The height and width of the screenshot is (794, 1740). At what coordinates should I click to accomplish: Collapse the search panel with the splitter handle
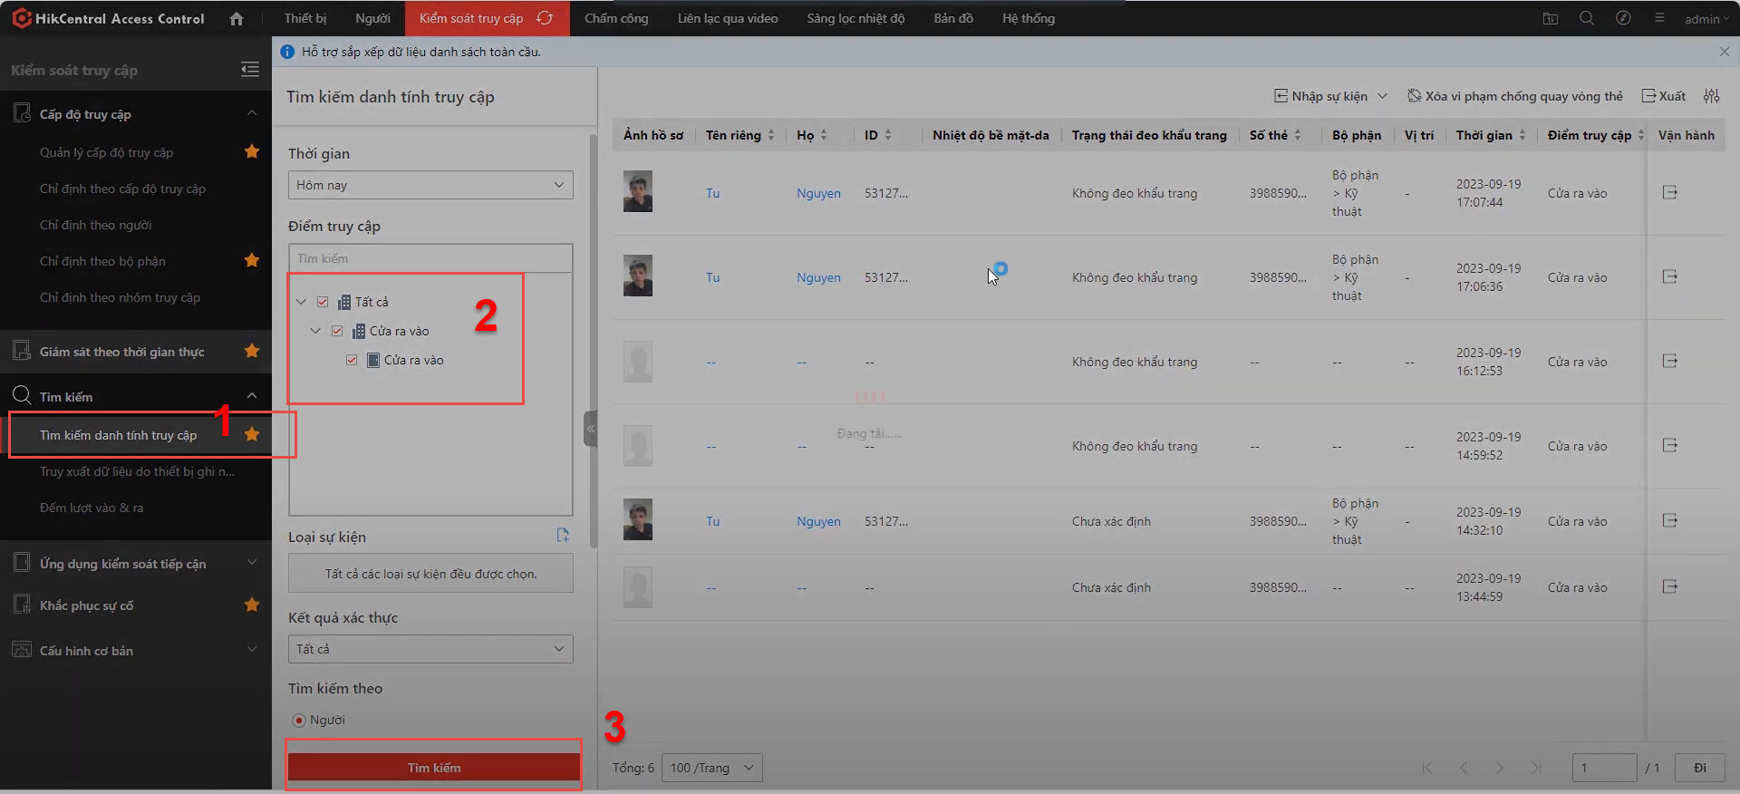590,429
